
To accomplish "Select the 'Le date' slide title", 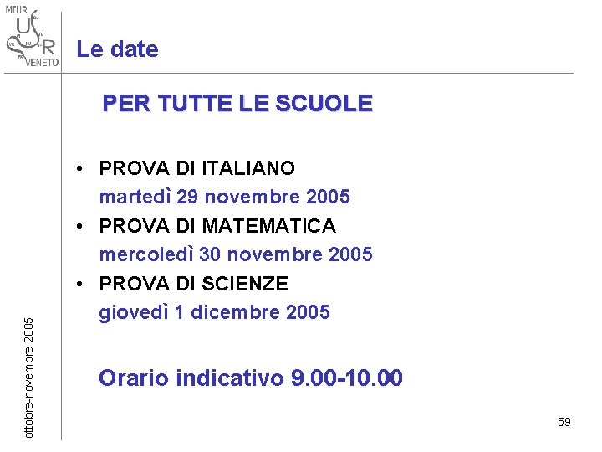I will point(118,49).
